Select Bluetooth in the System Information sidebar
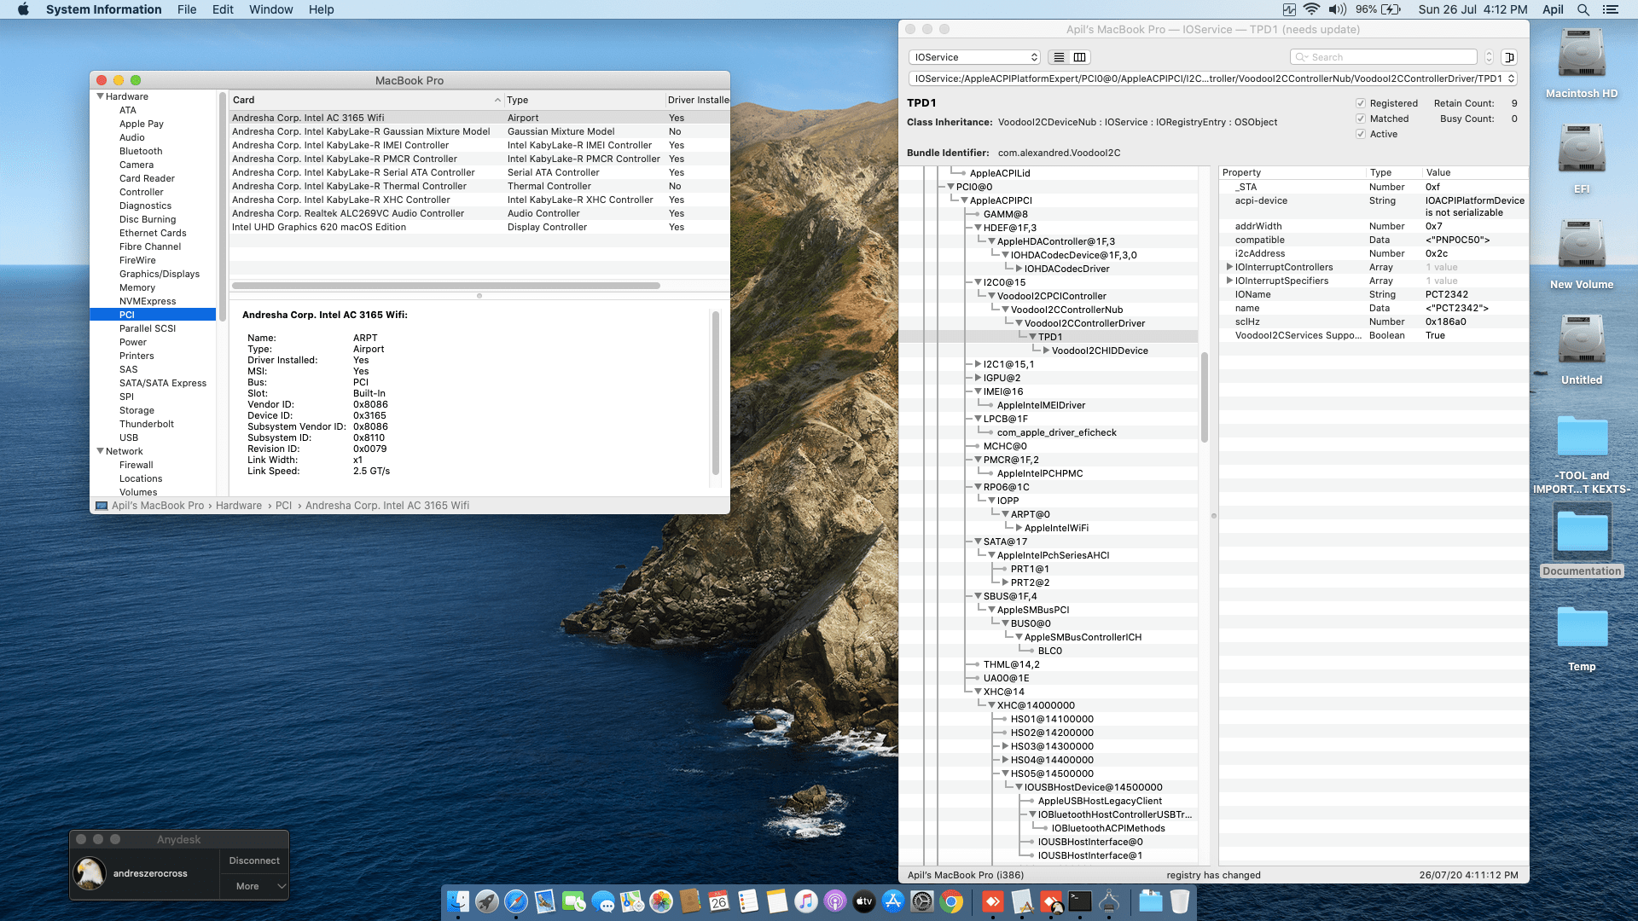This screenshot has height=921, width=1638. coord(141,151)
